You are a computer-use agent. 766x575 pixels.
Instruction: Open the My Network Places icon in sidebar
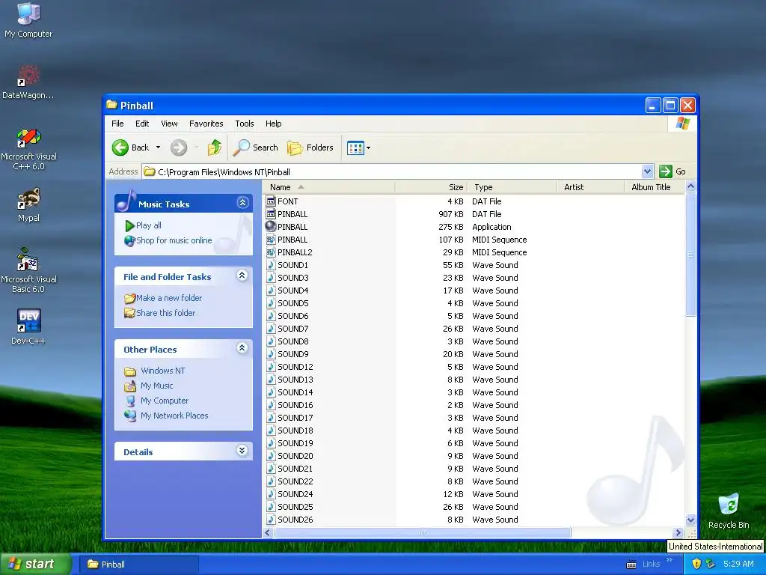130,416
